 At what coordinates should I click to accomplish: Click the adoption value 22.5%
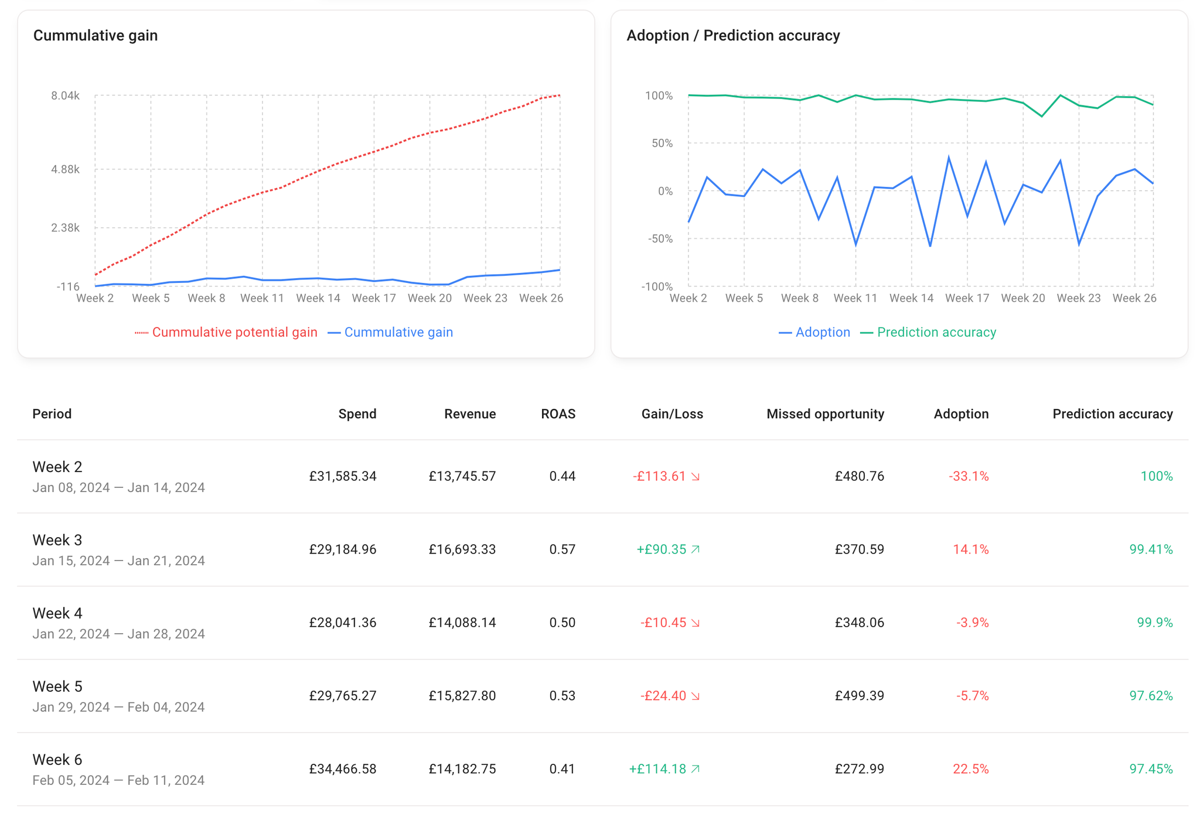pos(971,769)
